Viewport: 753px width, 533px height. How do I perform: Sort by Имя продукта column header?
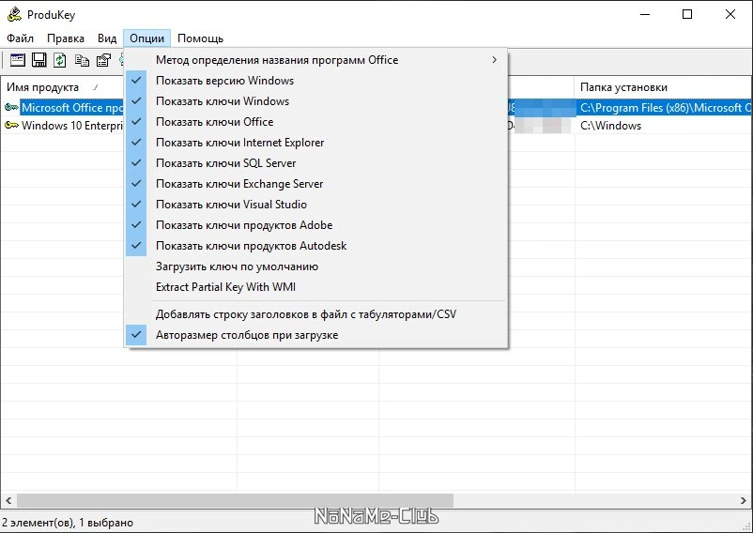click(62, 87)
